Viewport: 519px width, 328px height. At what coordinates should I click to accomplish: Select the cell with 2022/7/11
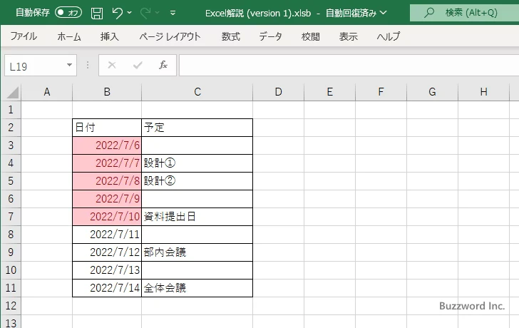pos(107,235)
